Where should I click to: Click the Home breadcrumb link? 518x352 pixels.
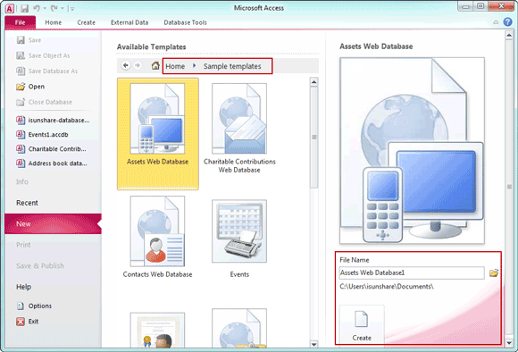[175, 66]
